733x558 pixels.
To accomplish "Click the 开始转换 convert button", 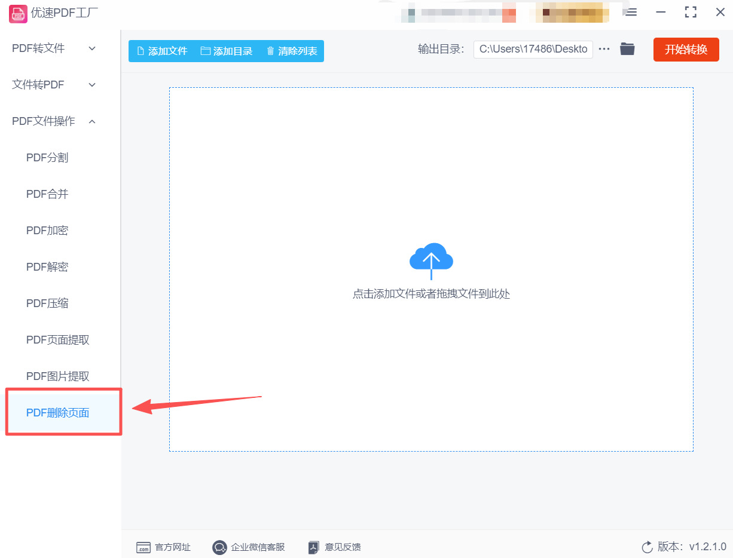I will [686, 50].
